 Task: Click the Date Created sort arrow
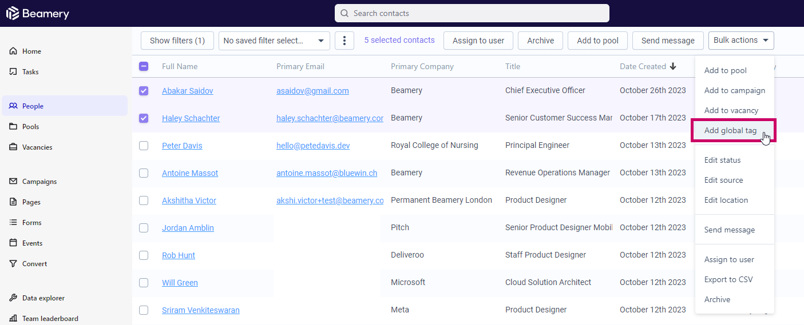point(673,66)
